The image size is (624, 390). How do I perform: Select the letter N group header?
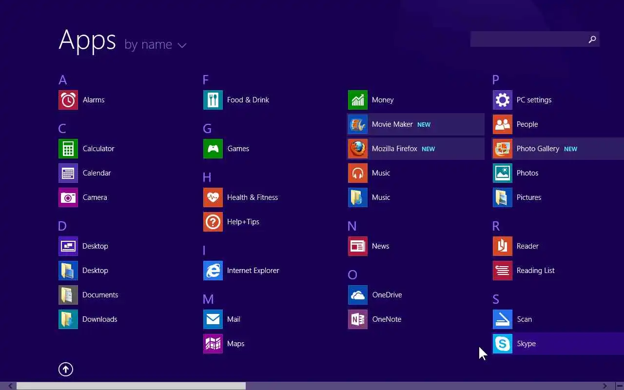(352, 226)
